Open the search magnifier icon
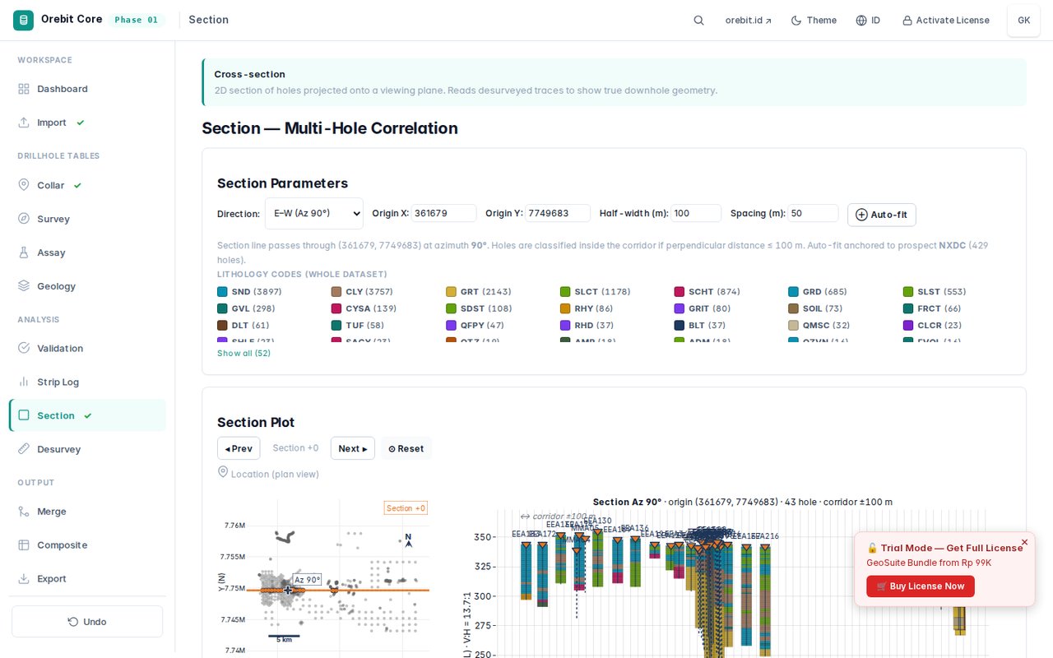Screen dimensions: 1053x658 point(698,21)
